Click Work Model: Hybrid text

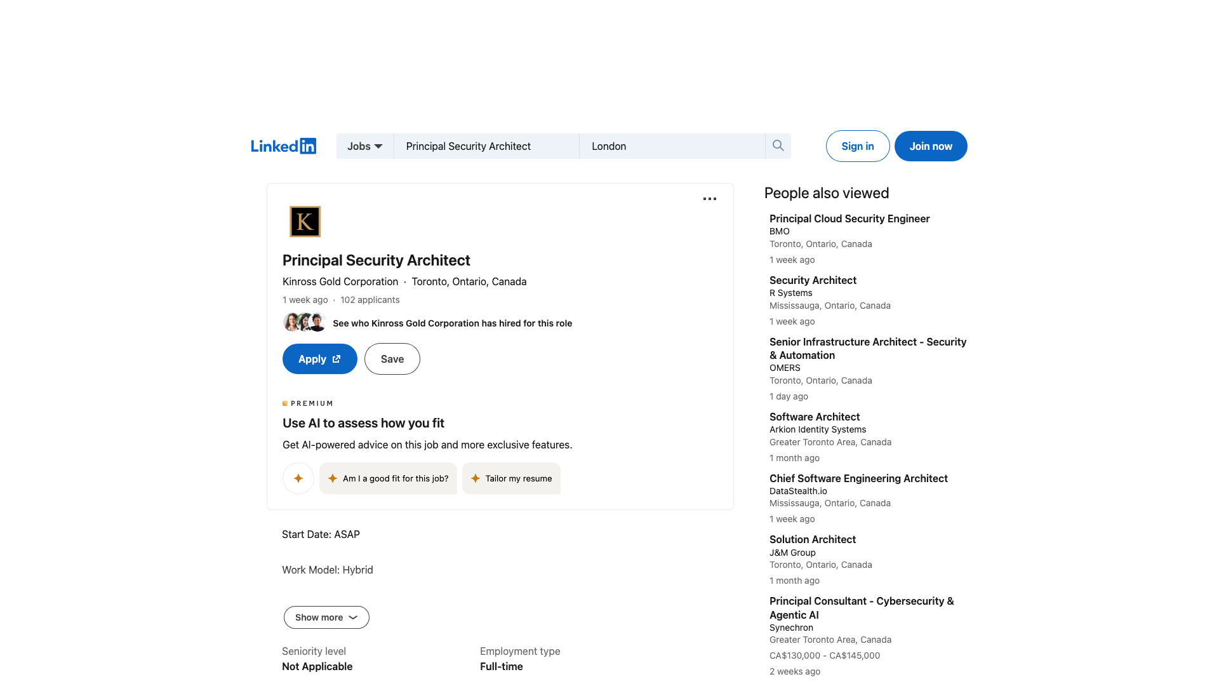328,570
